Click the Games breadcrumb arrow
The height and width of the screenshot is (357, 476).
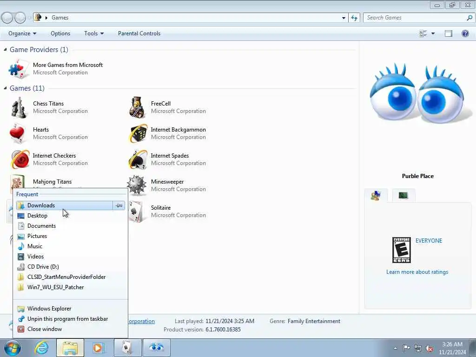pos(46,18)
